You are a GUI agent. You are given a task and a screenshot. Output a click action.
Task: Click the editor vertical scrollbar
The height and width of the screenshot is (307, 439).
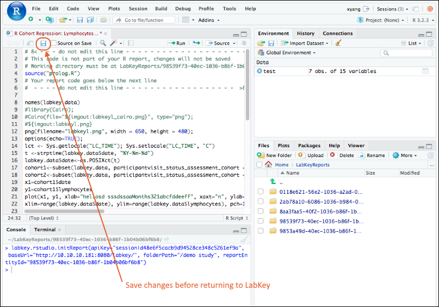pos(247,85)
